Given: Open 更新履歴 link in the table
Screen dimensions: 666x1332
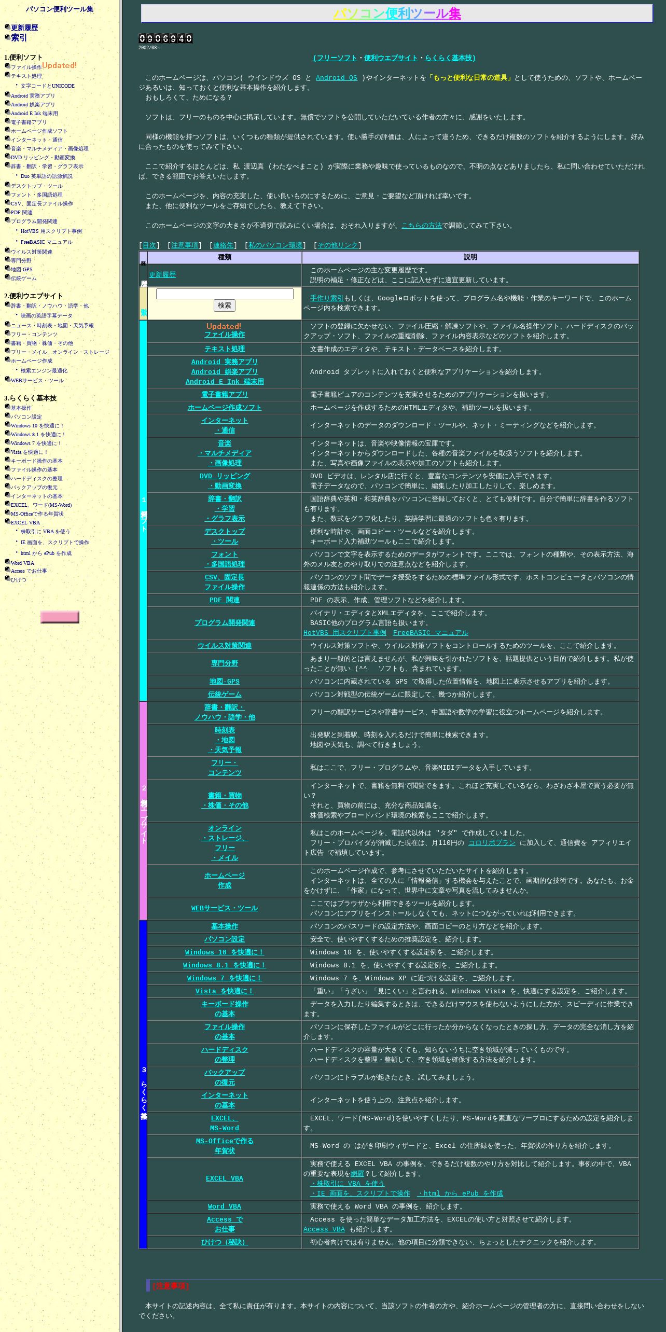Looking at the screenshot, I should click(x=162, y=275).
